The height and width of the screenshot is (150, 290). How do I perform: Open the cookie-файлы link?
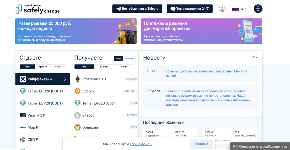tap(141, 144)
